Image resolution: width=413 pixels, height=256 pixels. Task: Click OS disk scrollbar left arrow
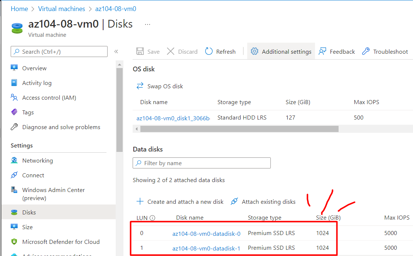click(x=136, y=129)
